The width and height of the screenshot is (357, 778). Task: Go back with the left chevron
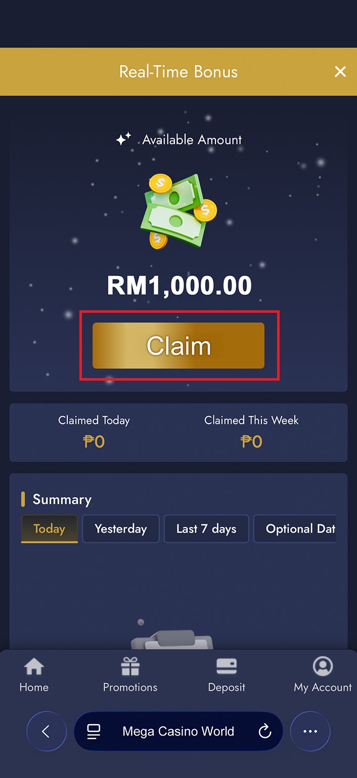point(47,731)
